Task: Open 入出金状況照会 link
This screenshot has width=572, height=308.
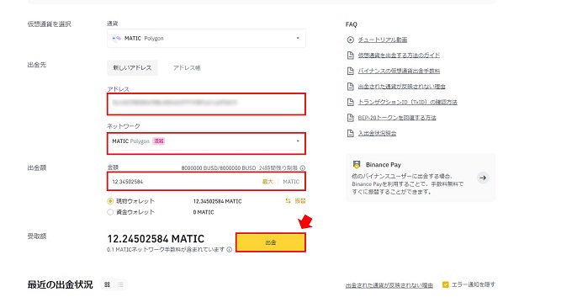Action: tap(377, 133)
